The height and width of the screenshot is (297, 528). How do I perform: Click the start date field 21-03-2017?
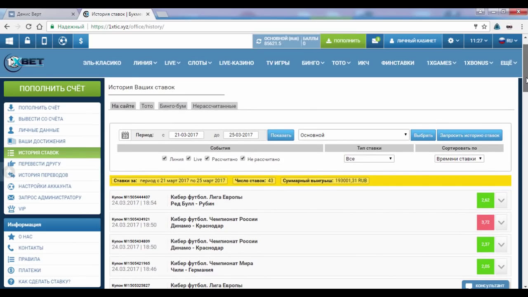point(186,135)
